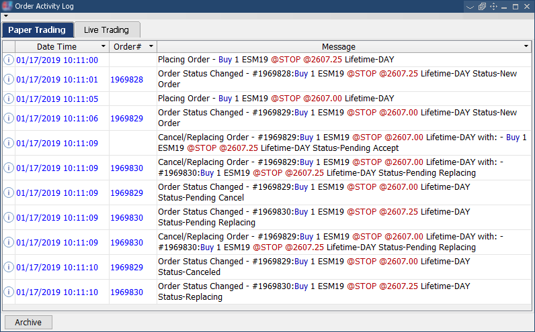
Task: Click info icon for the 10:11:06 row
Action: pos(9,118)
